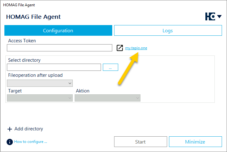Expand the Aktion dropdown
Image resolution: width=227 pixels, height=152 pixels.
coord(108,98)
